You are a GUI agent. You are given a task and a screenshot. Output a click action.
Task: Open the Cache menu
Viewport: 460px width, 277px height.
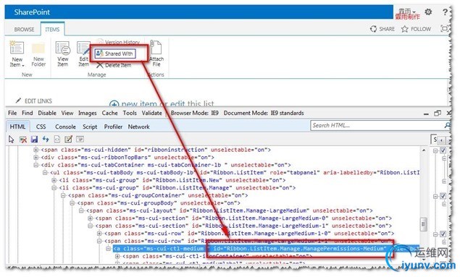coord(109,113)
